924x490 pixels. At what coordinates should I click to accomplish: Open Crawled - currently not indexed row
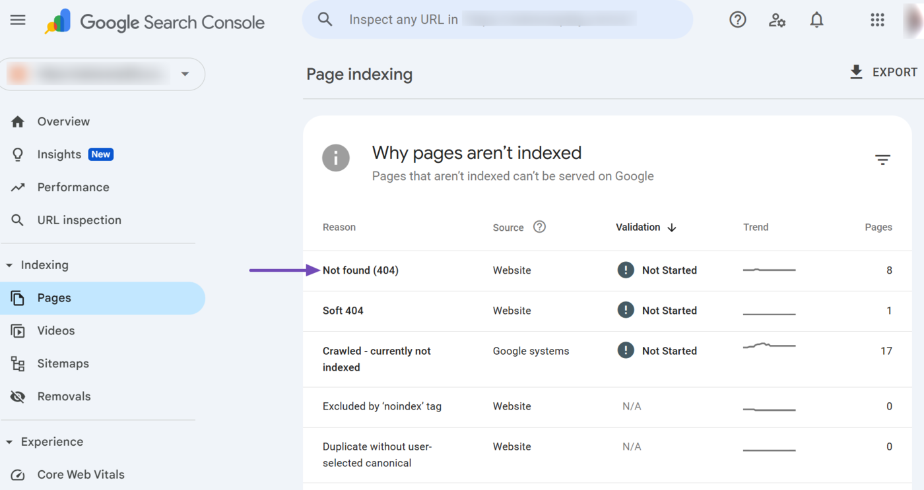tap(376, 359)
